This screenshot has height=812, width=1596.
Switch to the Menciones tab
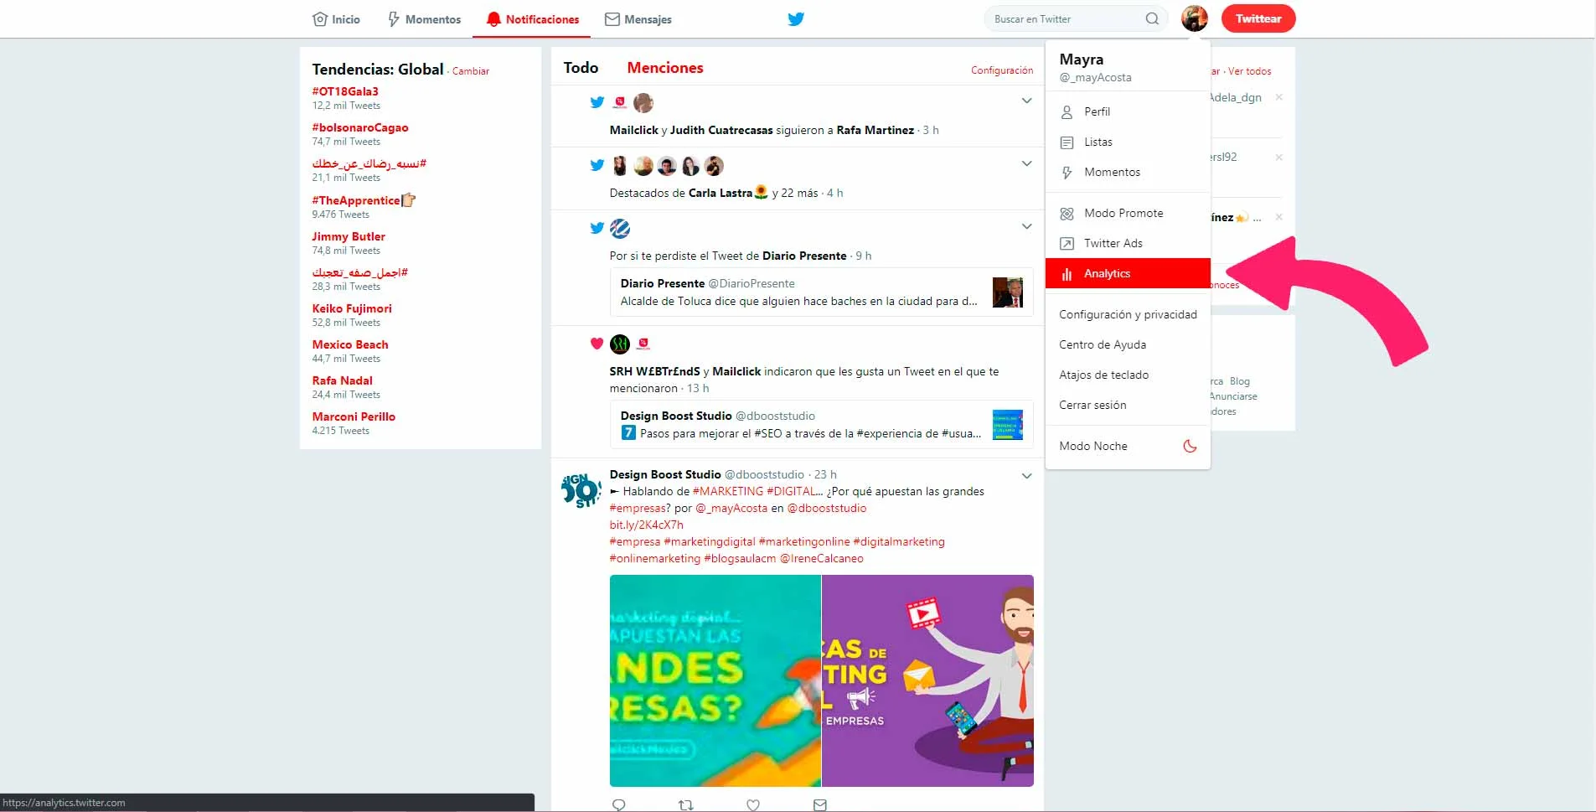664,68
